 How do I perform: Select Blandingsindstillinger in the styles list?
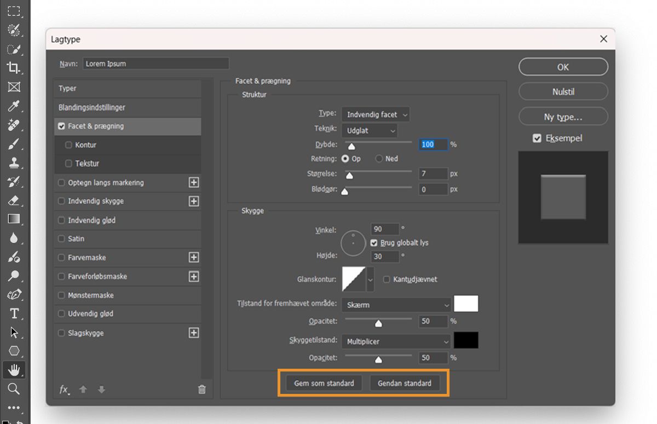127,108
